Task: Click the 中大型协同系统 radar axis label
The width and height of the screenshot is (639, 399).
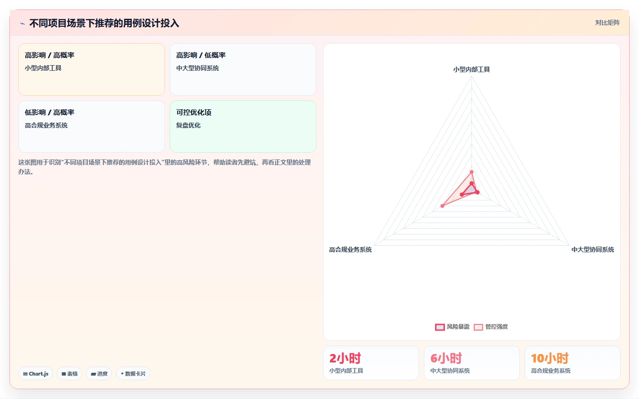Action: tap(593, 249)
